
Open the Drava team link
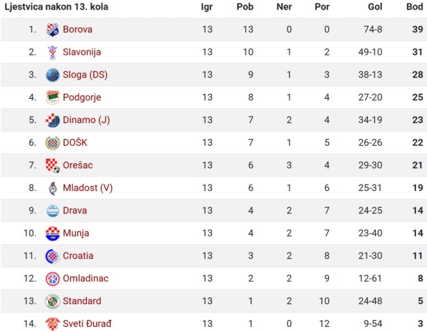pos(75,210)
